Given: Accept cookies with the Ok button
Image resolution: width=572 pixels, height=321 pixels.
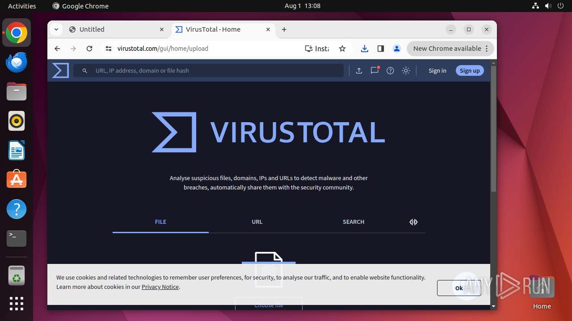Looking at the screenshot, I should [459, 288].
